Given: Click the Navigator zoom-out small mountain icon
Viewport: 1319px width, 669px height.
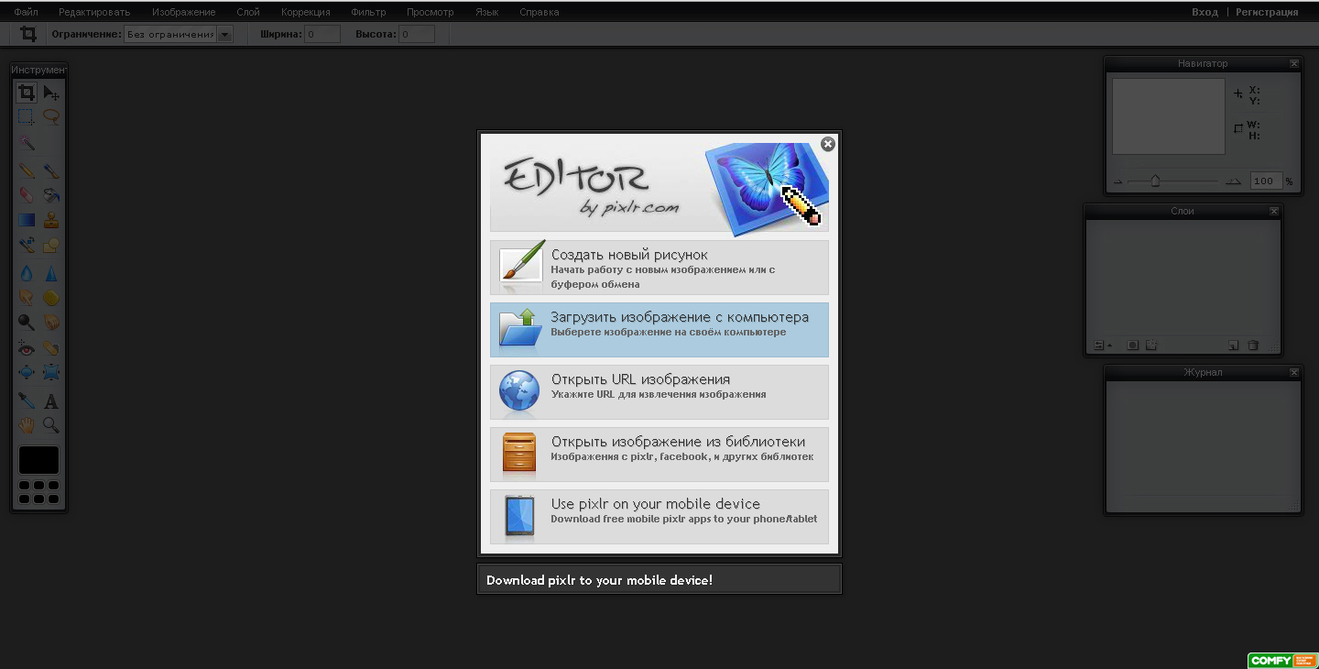Looking at the screenshot, I should 1117,181.
